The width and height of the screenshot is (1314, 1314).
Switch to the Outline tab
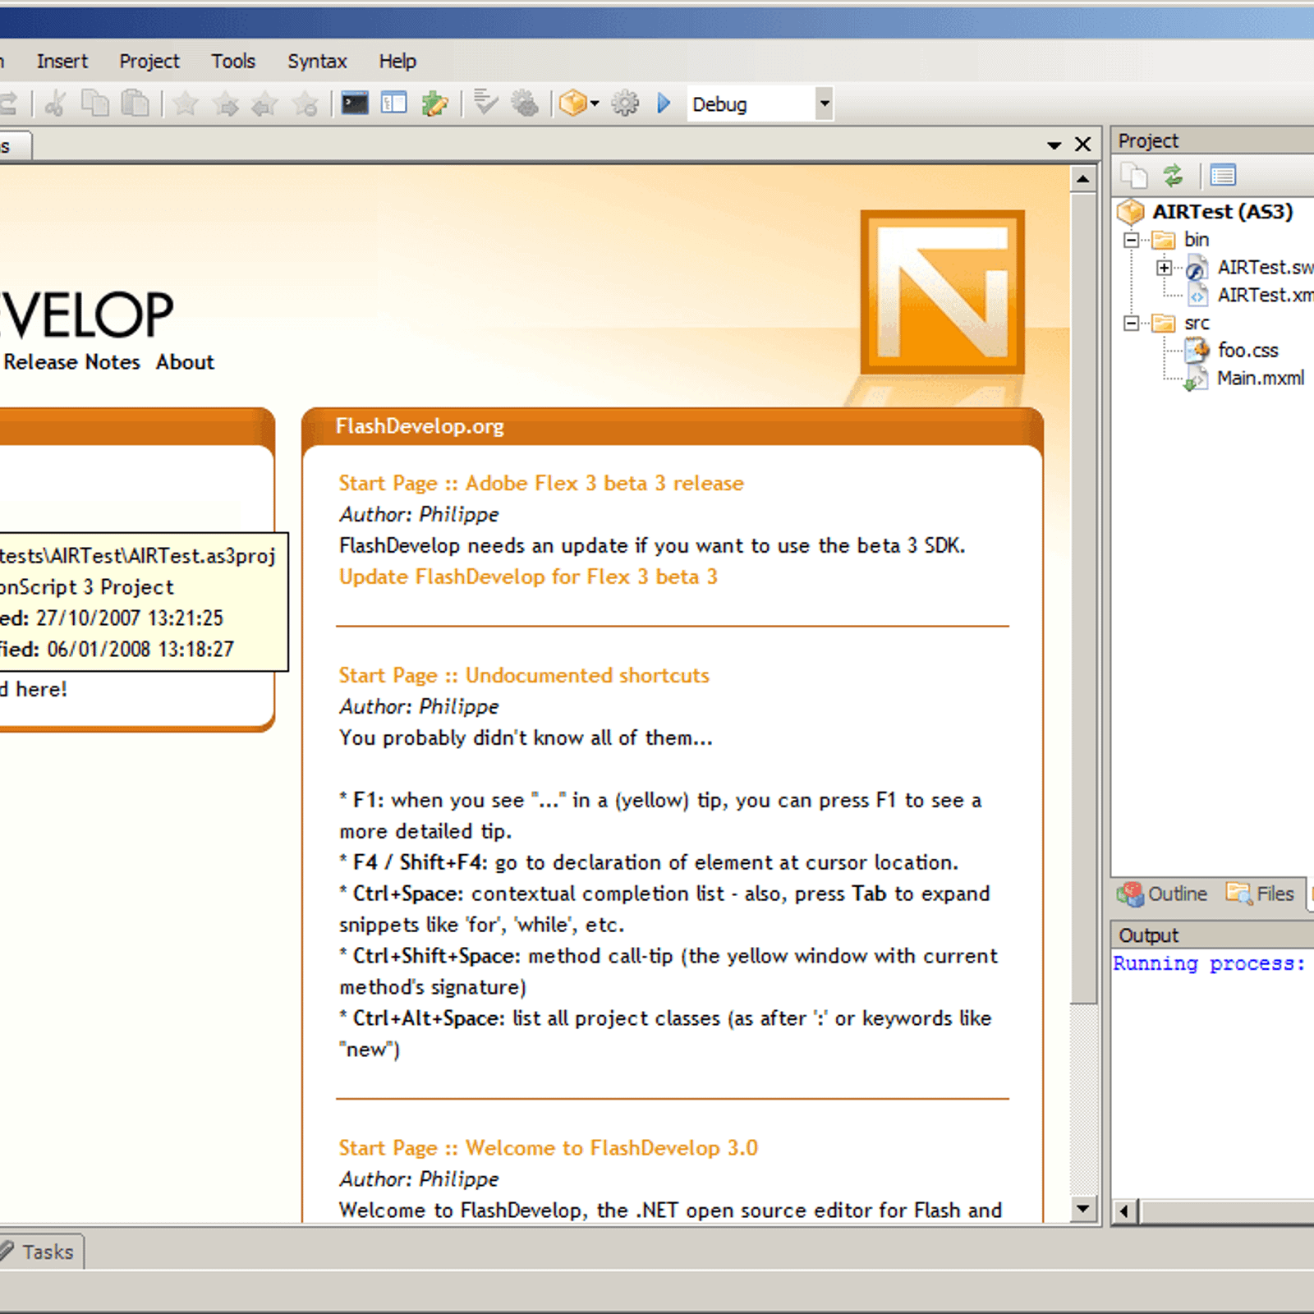coord(1163,894)
